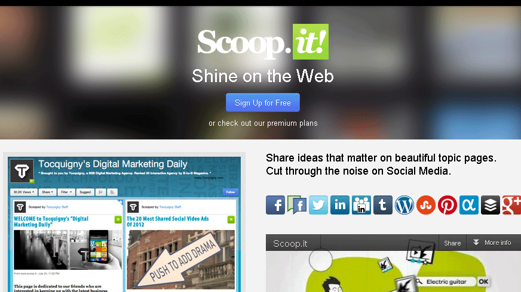The height and width of the screenshot is (292, 521).
Task: Click the StumbleUpon icon
Action: click(x=425, y=205)
